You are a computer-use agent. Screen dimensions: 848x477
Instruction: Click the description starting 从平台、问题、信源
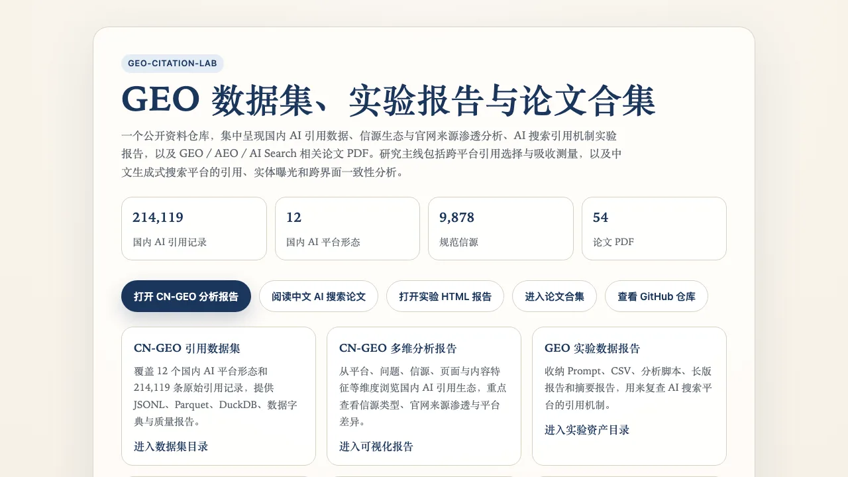coord(423,396)
